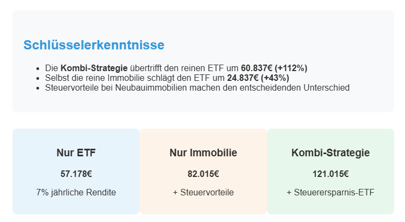Viewport: 405px width, 222px height.
Task: Select the Nur ETF card title
Action: (76, 153)
